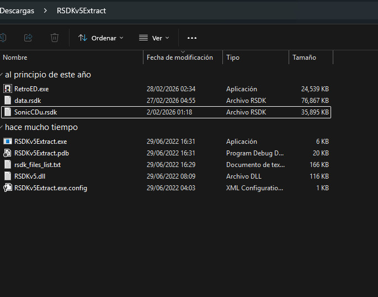Click the size value 24,539 KB
This screenshot has height=297, width=378.
[x=315, y=89]
